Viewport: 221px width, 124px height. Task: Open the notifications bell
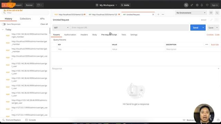(202, 5)
